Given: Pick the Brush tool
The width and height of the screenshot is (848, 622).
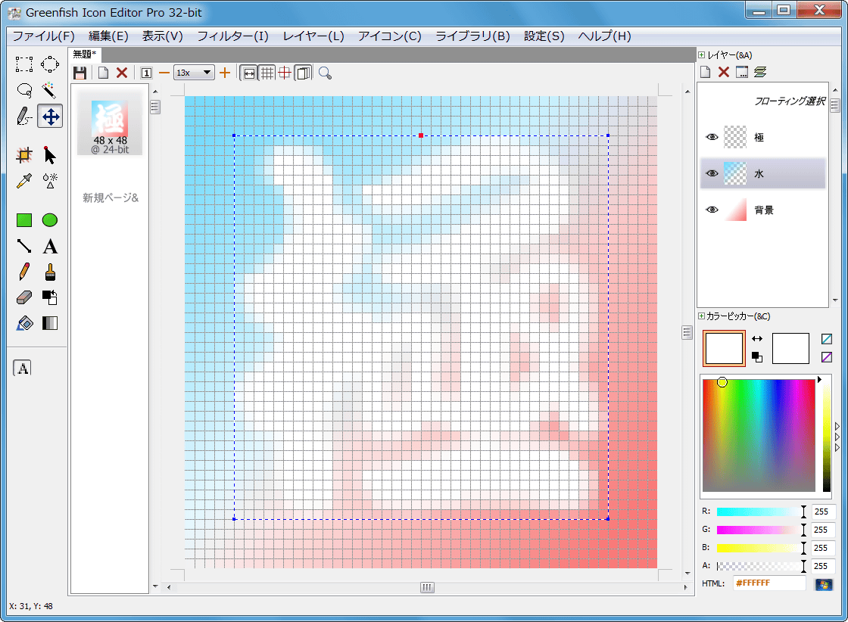Looking at the screenshot, I should 50,272.
